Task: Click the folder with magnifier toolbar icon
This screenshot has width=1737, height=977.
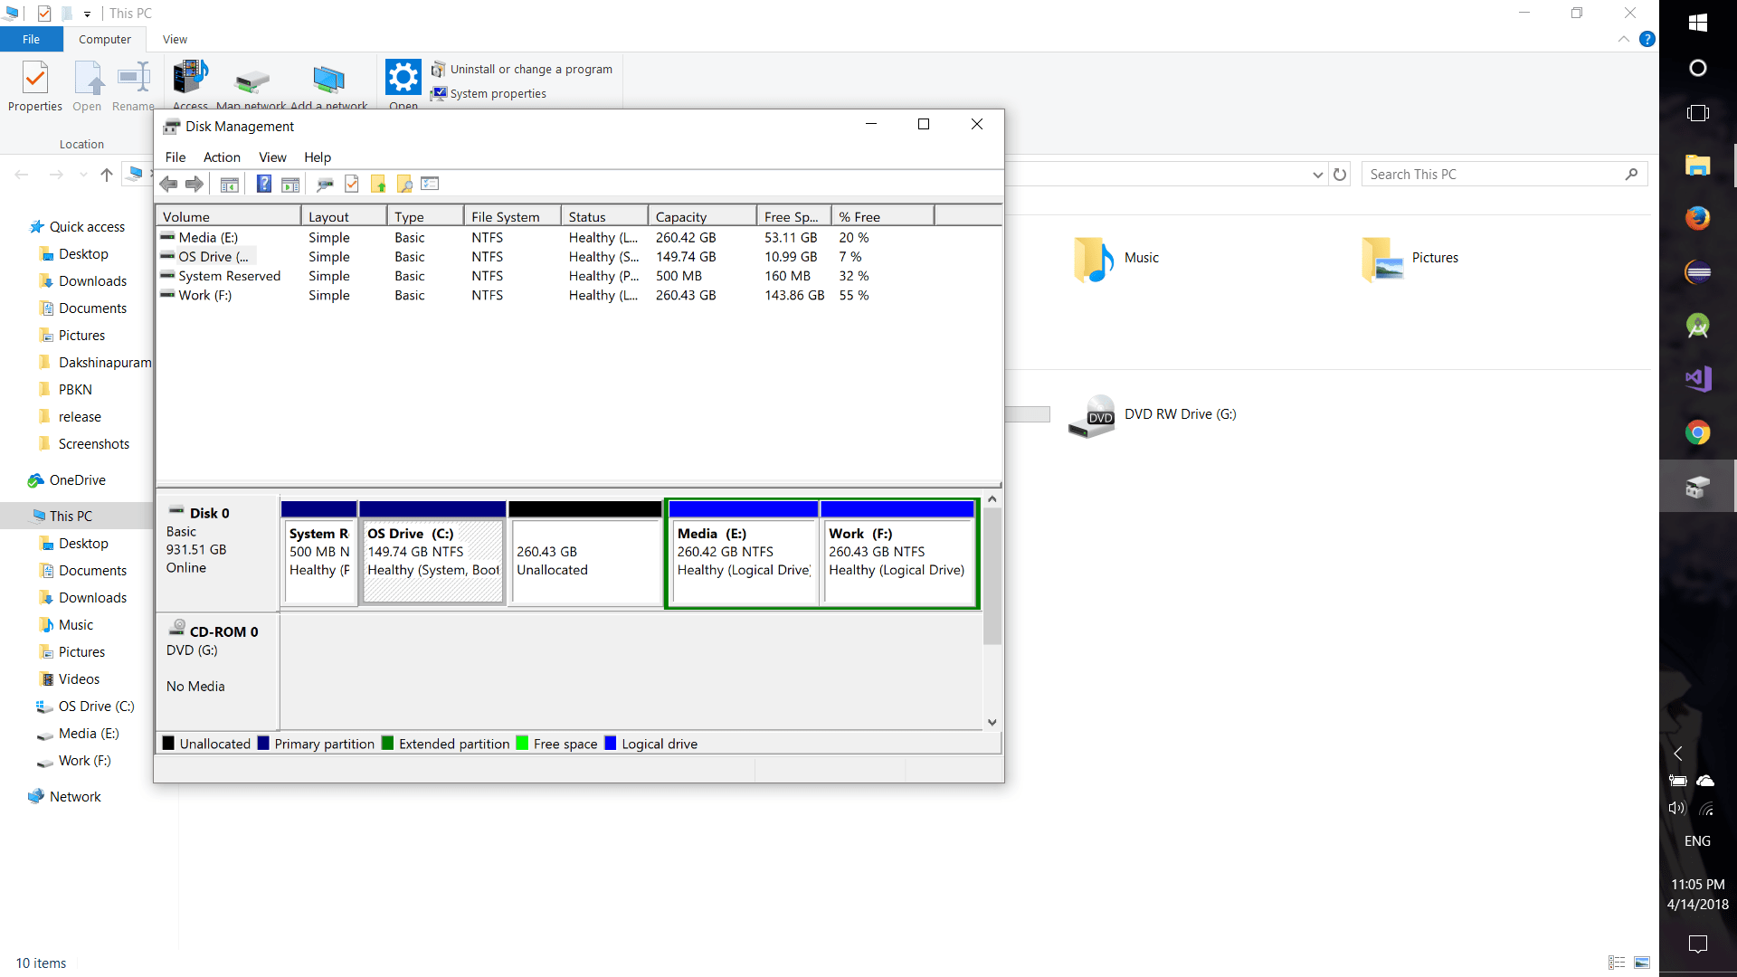Action: (x=404, y=185)
